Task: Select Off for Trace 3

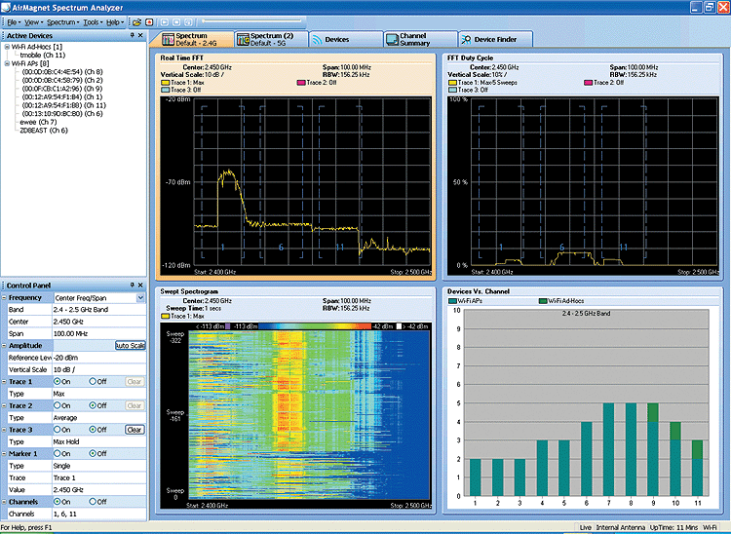Action: point(93,429)
